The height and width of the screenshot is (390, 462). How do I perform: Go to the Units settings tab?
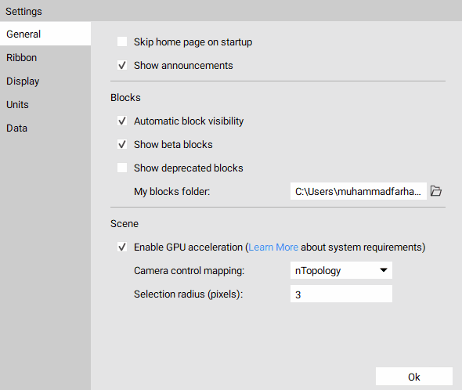coord(45,105)
